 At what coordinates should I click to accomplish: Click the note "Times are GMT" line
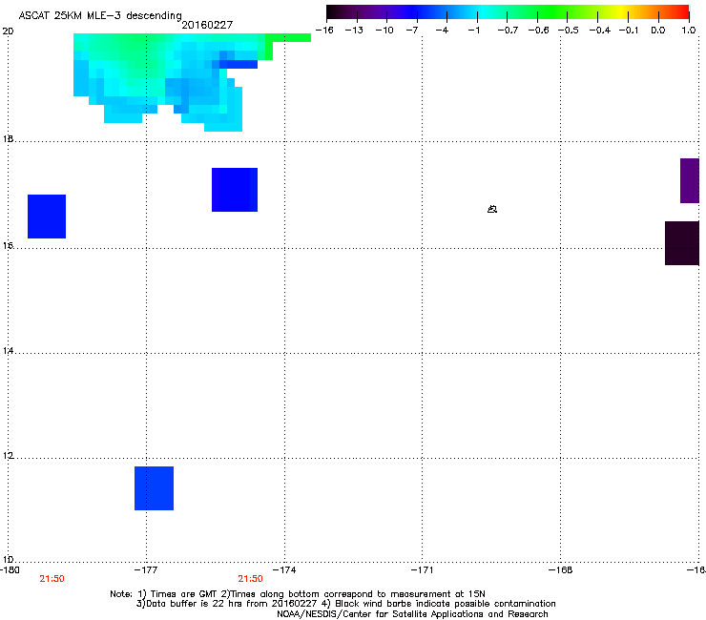tap(298, 594)
